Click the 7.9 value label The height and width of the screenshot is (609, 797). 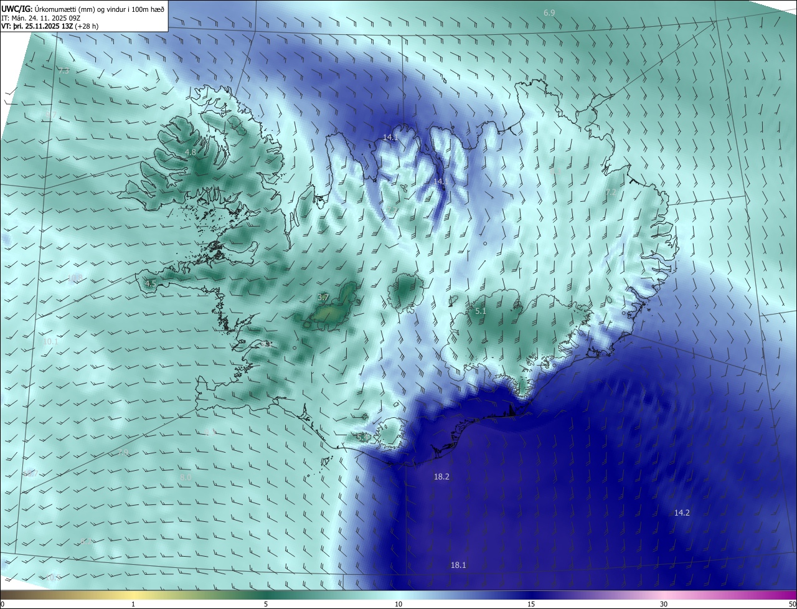point(123,453)
